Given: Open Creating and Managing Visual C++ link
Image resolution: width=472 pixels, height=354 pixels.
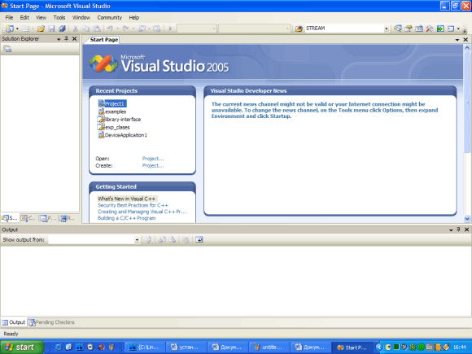Looking at the screenshot, I should (142, 212).
